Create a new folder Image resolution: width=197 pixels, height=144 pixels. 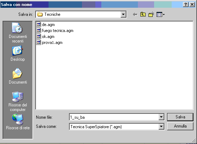[151, 14]
